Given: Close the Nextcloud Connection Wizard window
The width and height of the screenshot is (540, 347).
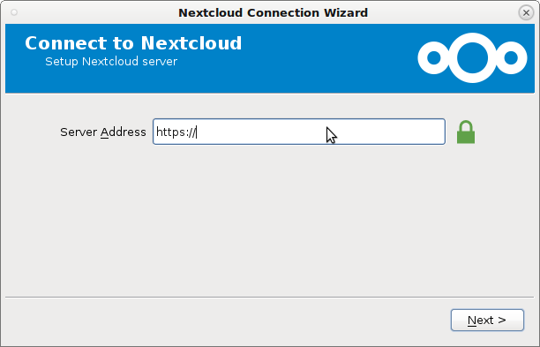Looking at the screenshot, I should (526, 12).
